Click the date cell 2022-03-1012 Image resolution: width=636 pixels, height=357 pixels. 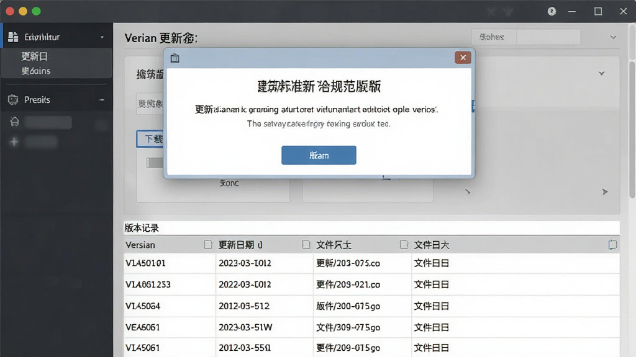point(245,284)
